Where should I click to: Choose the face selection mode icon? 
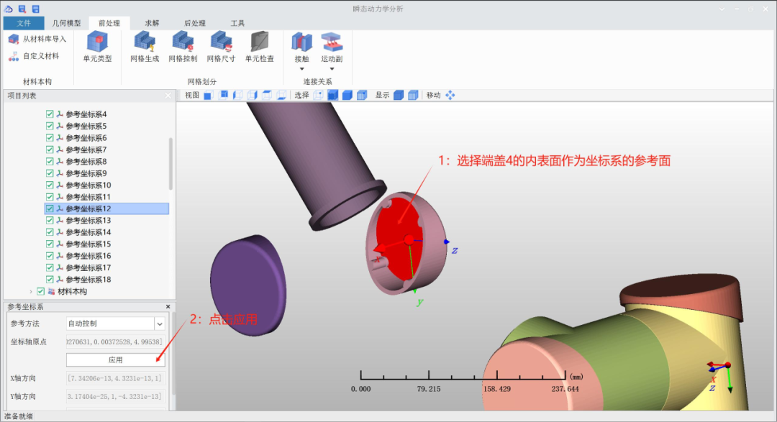click(x=333, y=95)
